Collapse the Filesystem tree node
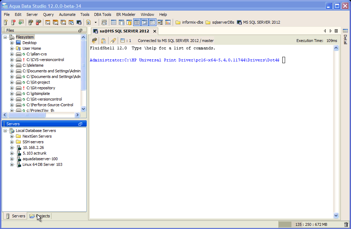This screenshot has width=351, height=229. [x=5, y=37]
